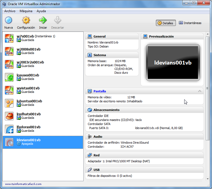212x189 pixels.
Task: Click the Red network icon
Action: tap(90, 155)
